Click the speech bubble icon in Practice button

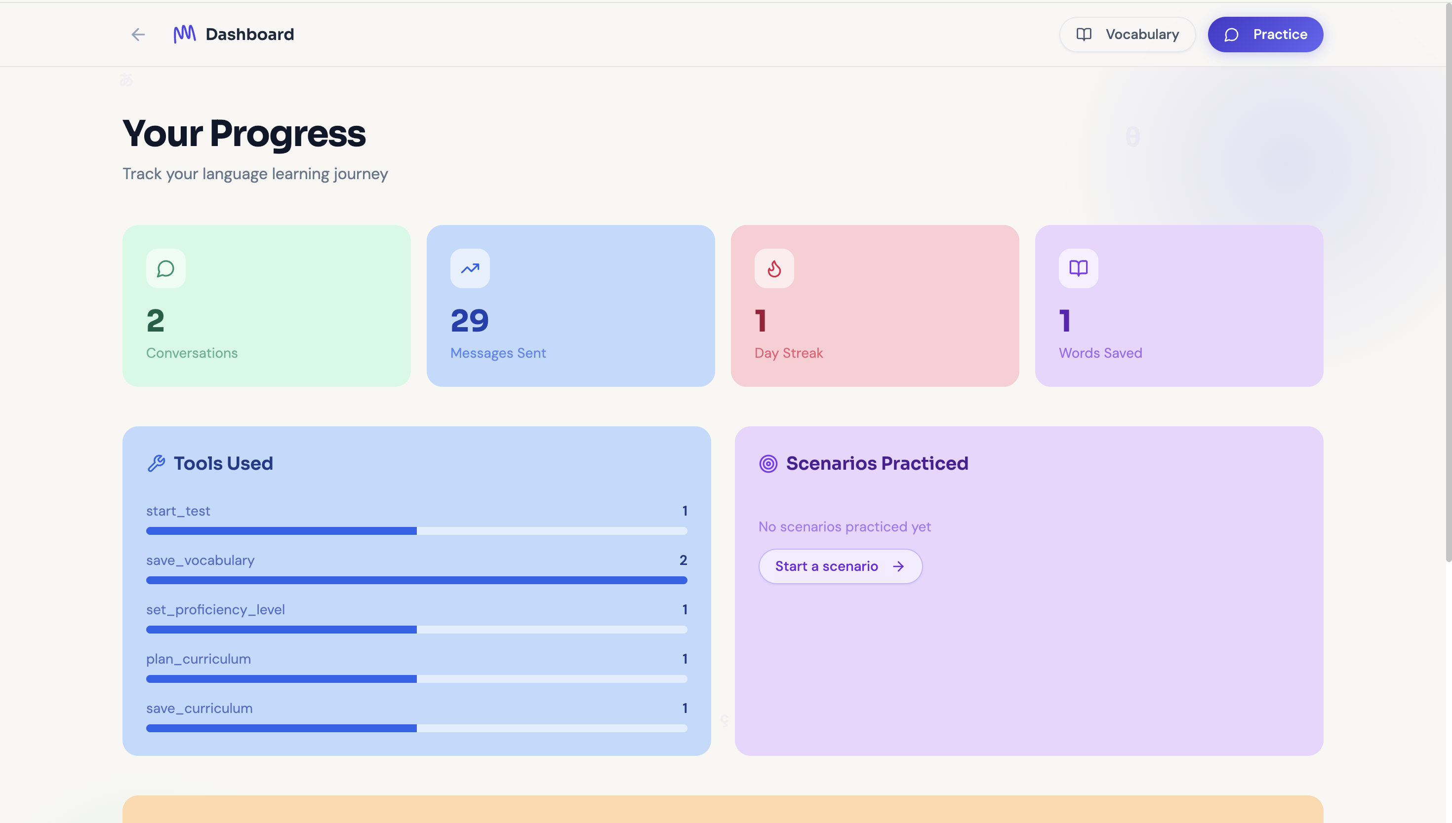[1231, 35]
